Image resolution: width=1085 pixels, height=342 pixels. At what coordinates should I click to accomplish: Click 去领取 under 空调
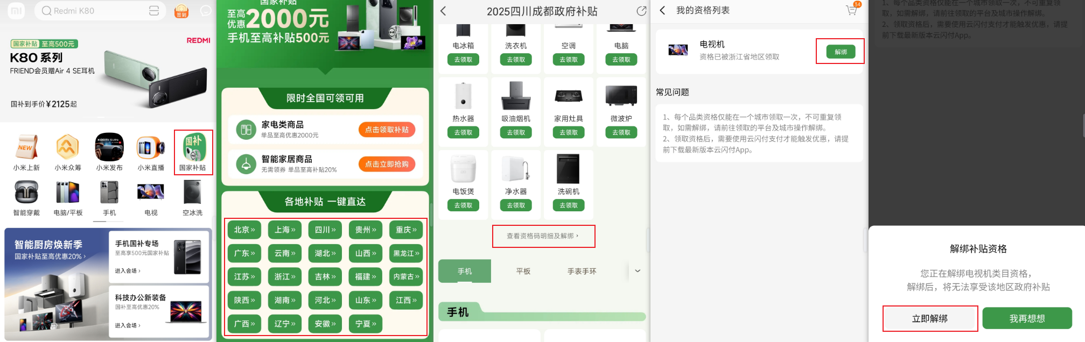[x=569, y=60]
